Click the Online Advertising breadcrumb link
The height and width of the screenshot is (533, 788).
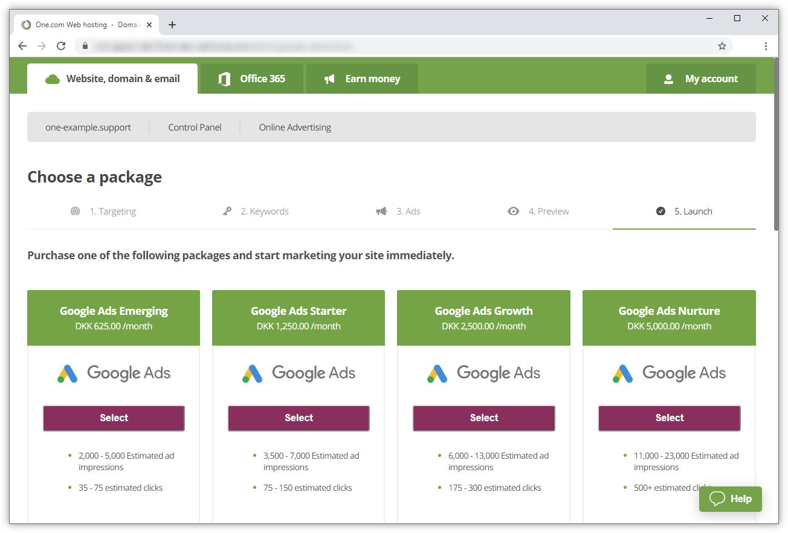[x=295, y=128]
